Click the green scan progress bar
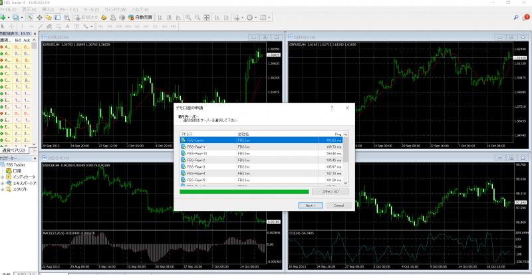 click(x=244, y=192)
